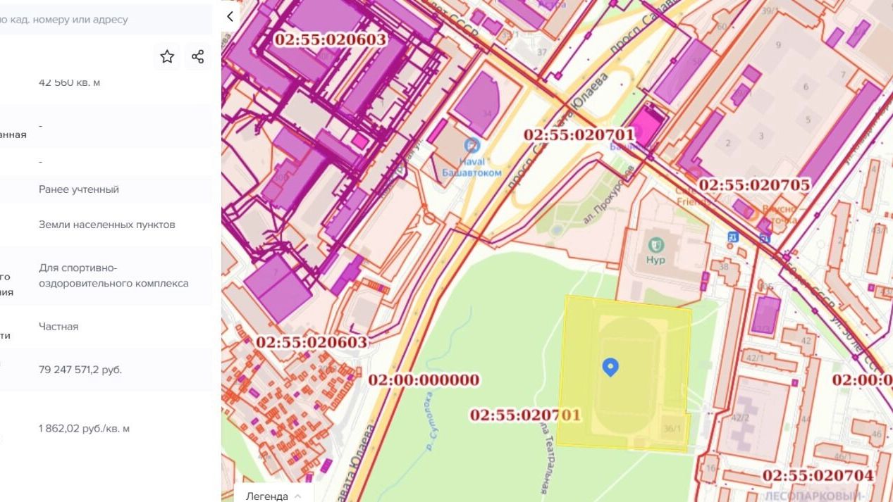The image size is (893, 502).
Task: Select unit price '1 862,02 руб./кв. м'
Action: click(x=85, y=428)
